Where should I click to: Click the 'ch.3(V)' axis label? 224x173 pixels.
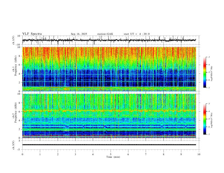pyautogui.click(x=14, y=145)
